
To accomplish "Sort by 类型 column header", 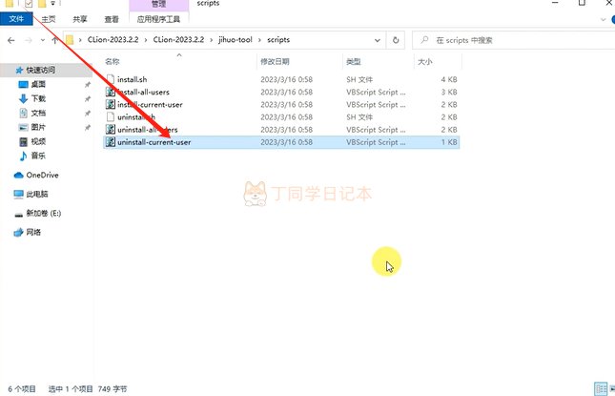I will (x=354, y=62).
